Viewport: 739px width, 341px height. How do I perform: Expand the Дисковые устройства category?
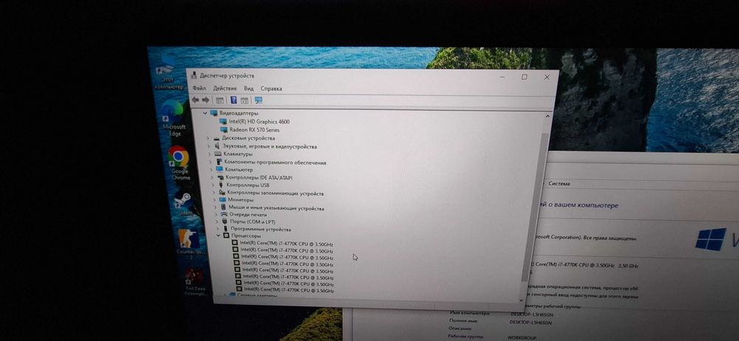[x=208, y=139]
